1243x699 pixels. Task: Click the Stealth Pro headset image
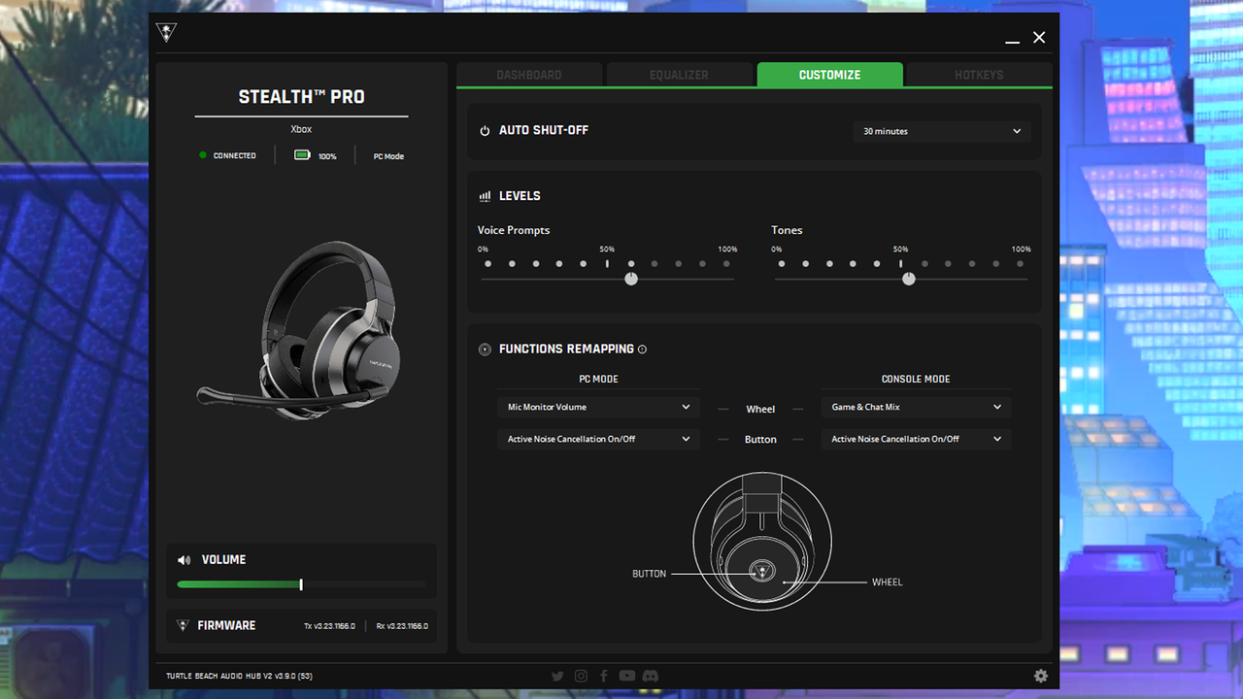[301, 330]
